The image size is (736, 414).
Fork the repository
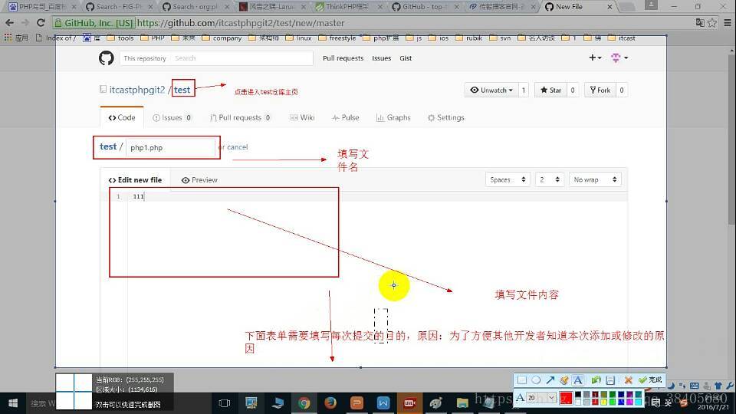pyautogui.click(x=600, y=90)
